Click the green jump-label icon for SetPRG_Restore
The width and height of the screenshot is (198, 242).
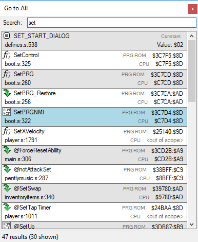[x=7, y=93]
